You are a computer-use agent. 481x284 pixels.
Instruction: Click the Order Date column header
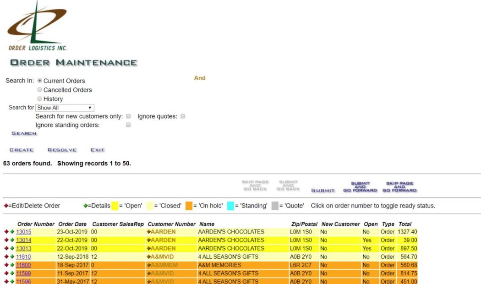coord(73,224)
